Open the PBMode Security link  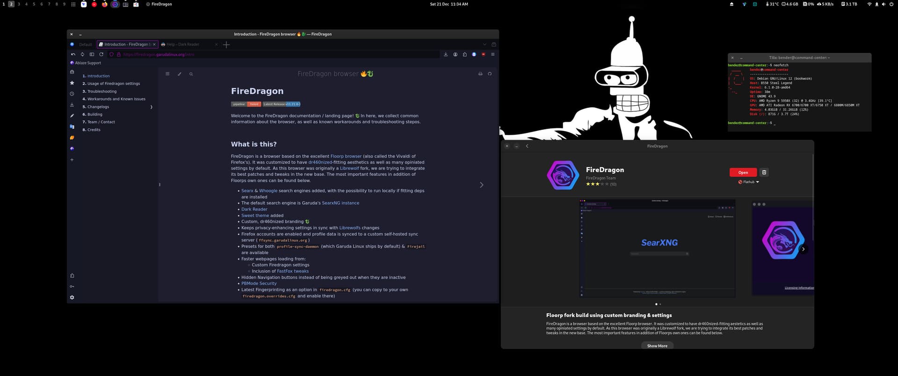(x=259, y=283)
